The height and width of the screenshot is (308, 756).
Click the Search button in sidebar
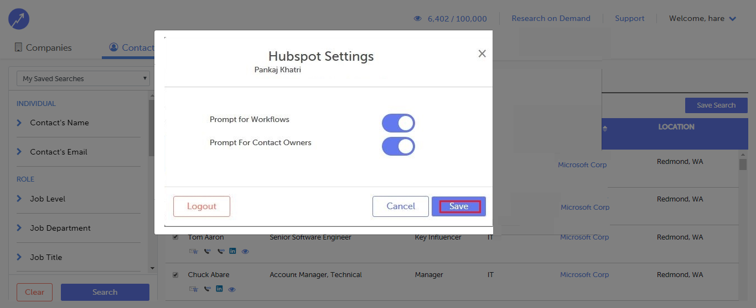[105, 292]
